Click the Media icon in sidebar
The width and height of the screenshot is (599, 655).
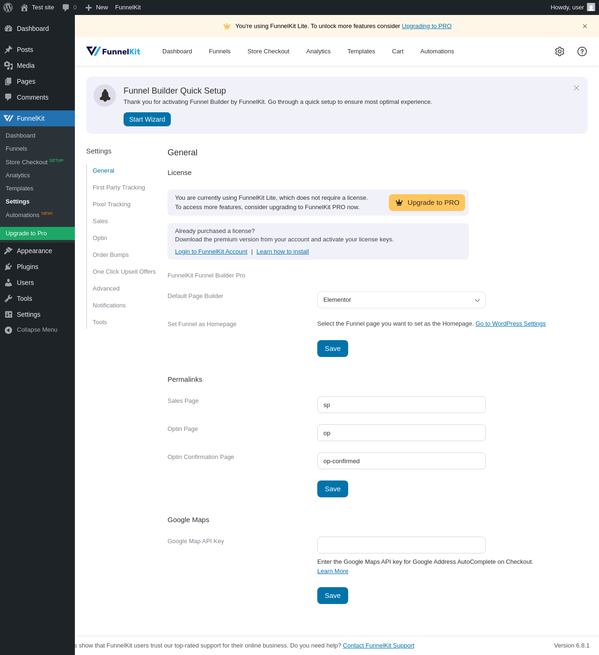pos(8,65)
